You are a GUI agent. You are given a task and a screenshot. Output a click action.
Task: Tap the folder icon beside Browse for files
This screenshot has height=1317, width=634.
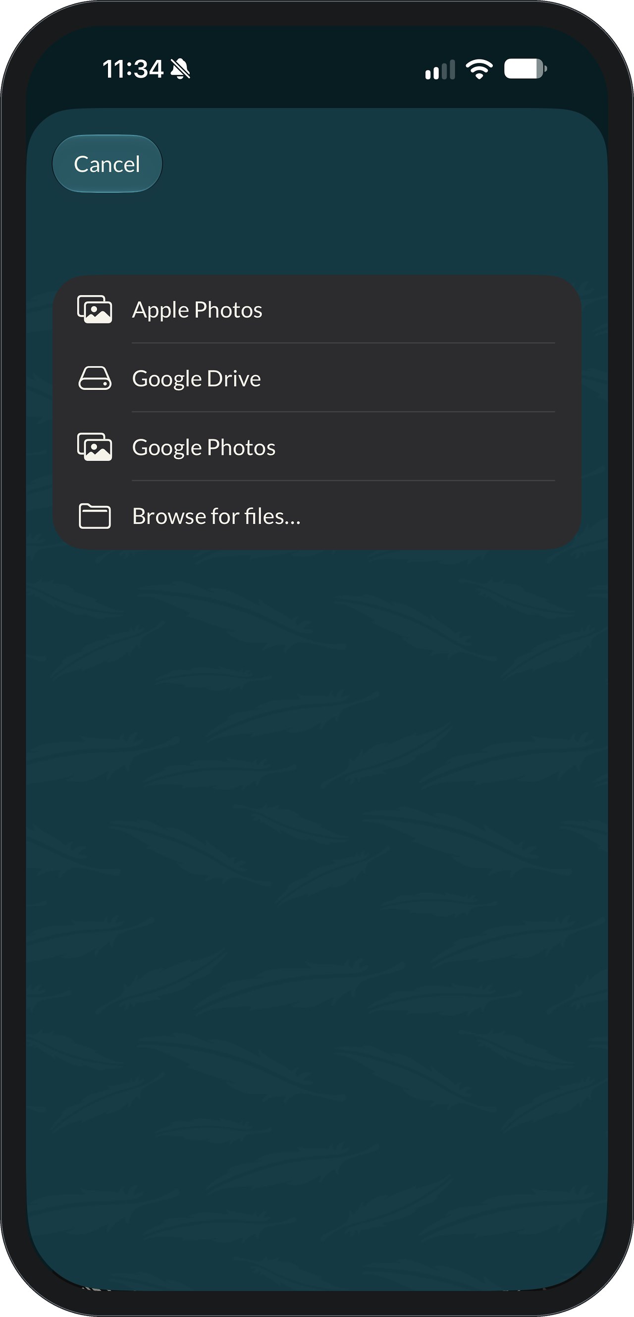click(95, 516)
